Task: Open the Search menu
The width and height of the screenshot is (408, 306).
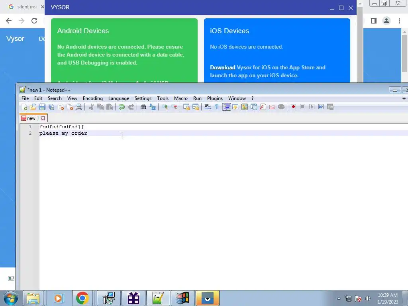Action: click(55, 98)
